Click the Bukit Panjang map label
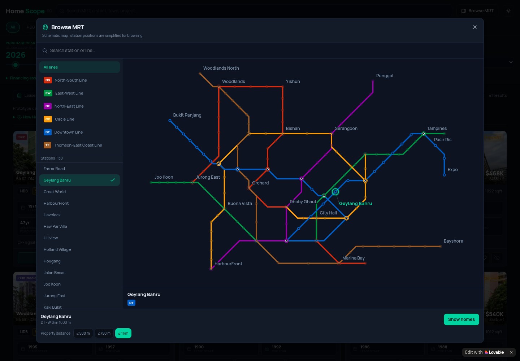Screen dimensions: 520x361 point(187,115)
